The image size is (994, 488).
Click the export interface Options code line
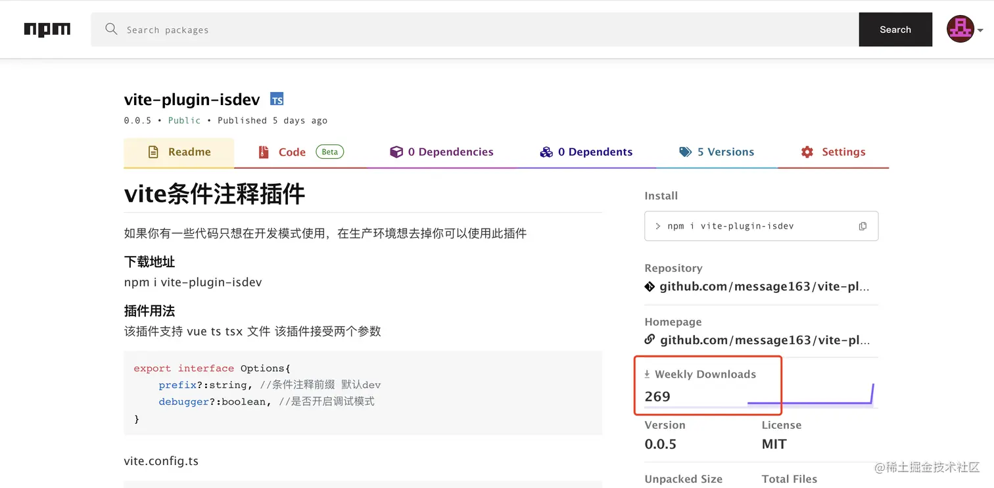[x=212, y=368]
